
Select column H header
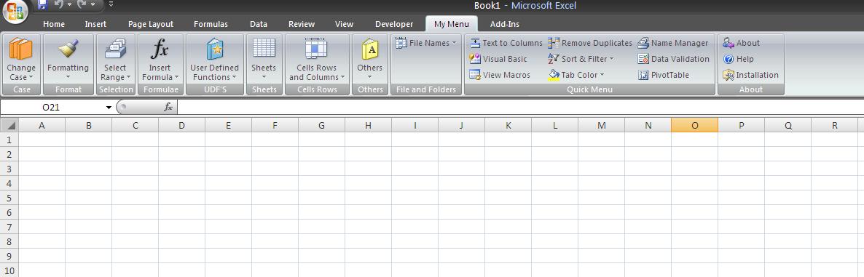(368, 125)
